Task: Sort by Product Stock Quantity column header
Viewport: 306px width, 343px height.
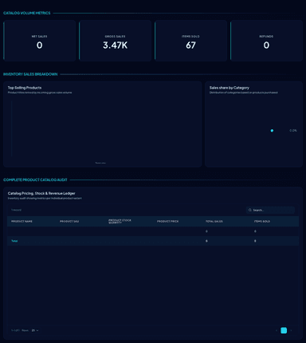Action: click(x=120, y=221)
